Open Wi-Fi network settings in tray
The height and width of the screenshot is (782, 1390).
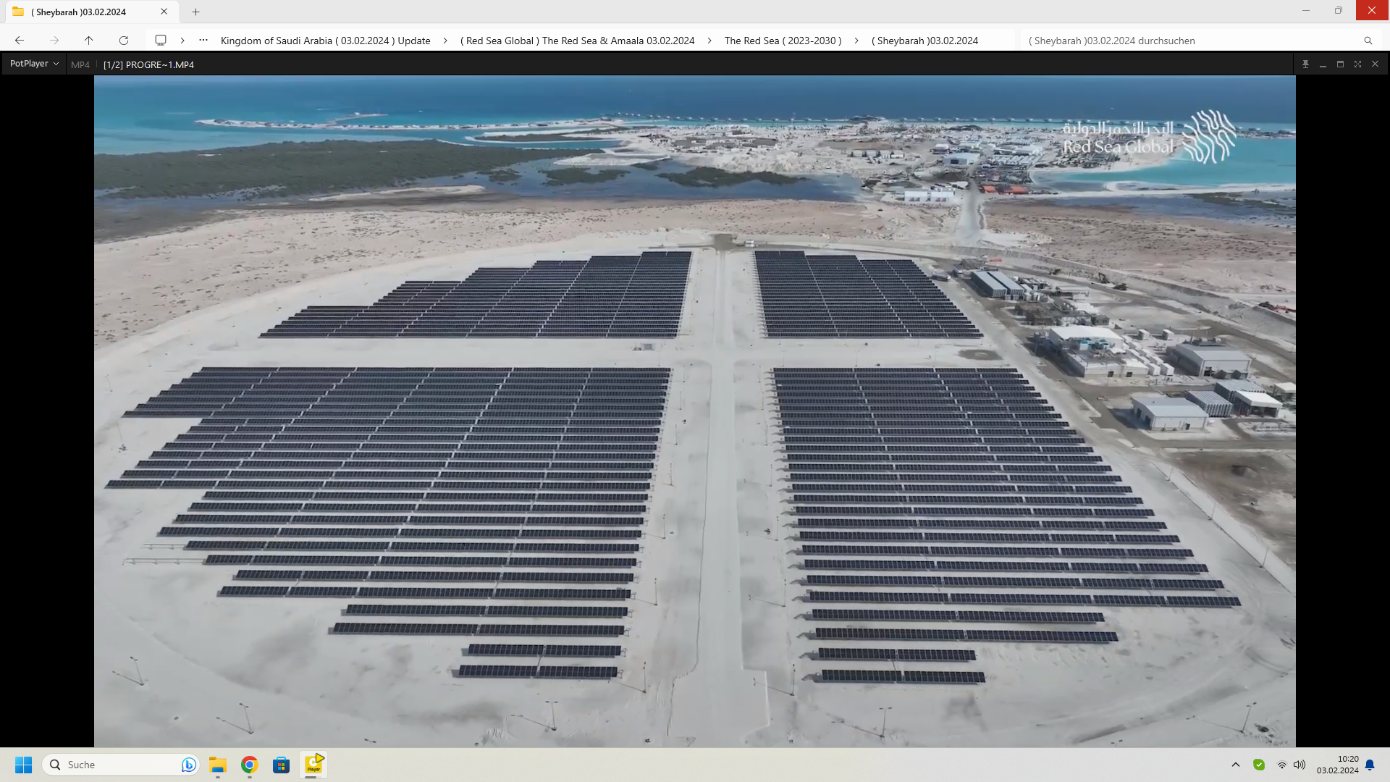(1281, 765)
